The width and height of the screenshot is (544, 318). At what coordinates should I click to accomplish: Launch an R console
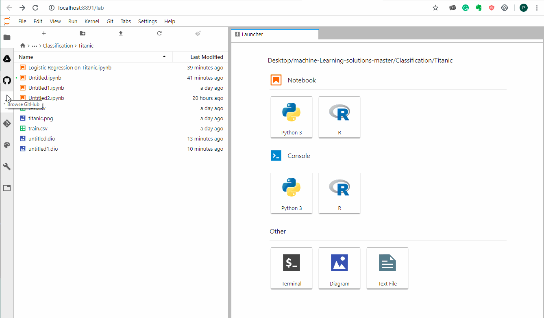point(339,193)
